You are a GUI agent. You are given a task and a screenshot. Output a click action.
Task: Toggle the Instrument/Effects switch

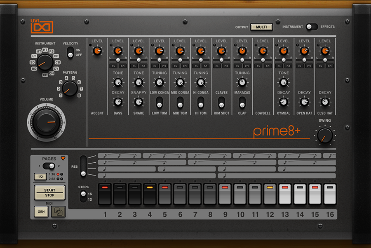click(x=312, y=27)
